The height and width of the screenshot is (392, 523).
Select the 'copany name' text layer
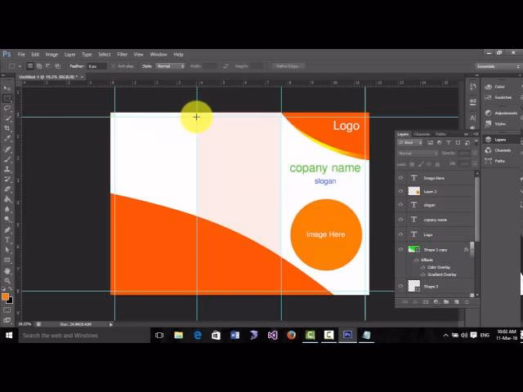pyautogui.click(x=435, y=220)
